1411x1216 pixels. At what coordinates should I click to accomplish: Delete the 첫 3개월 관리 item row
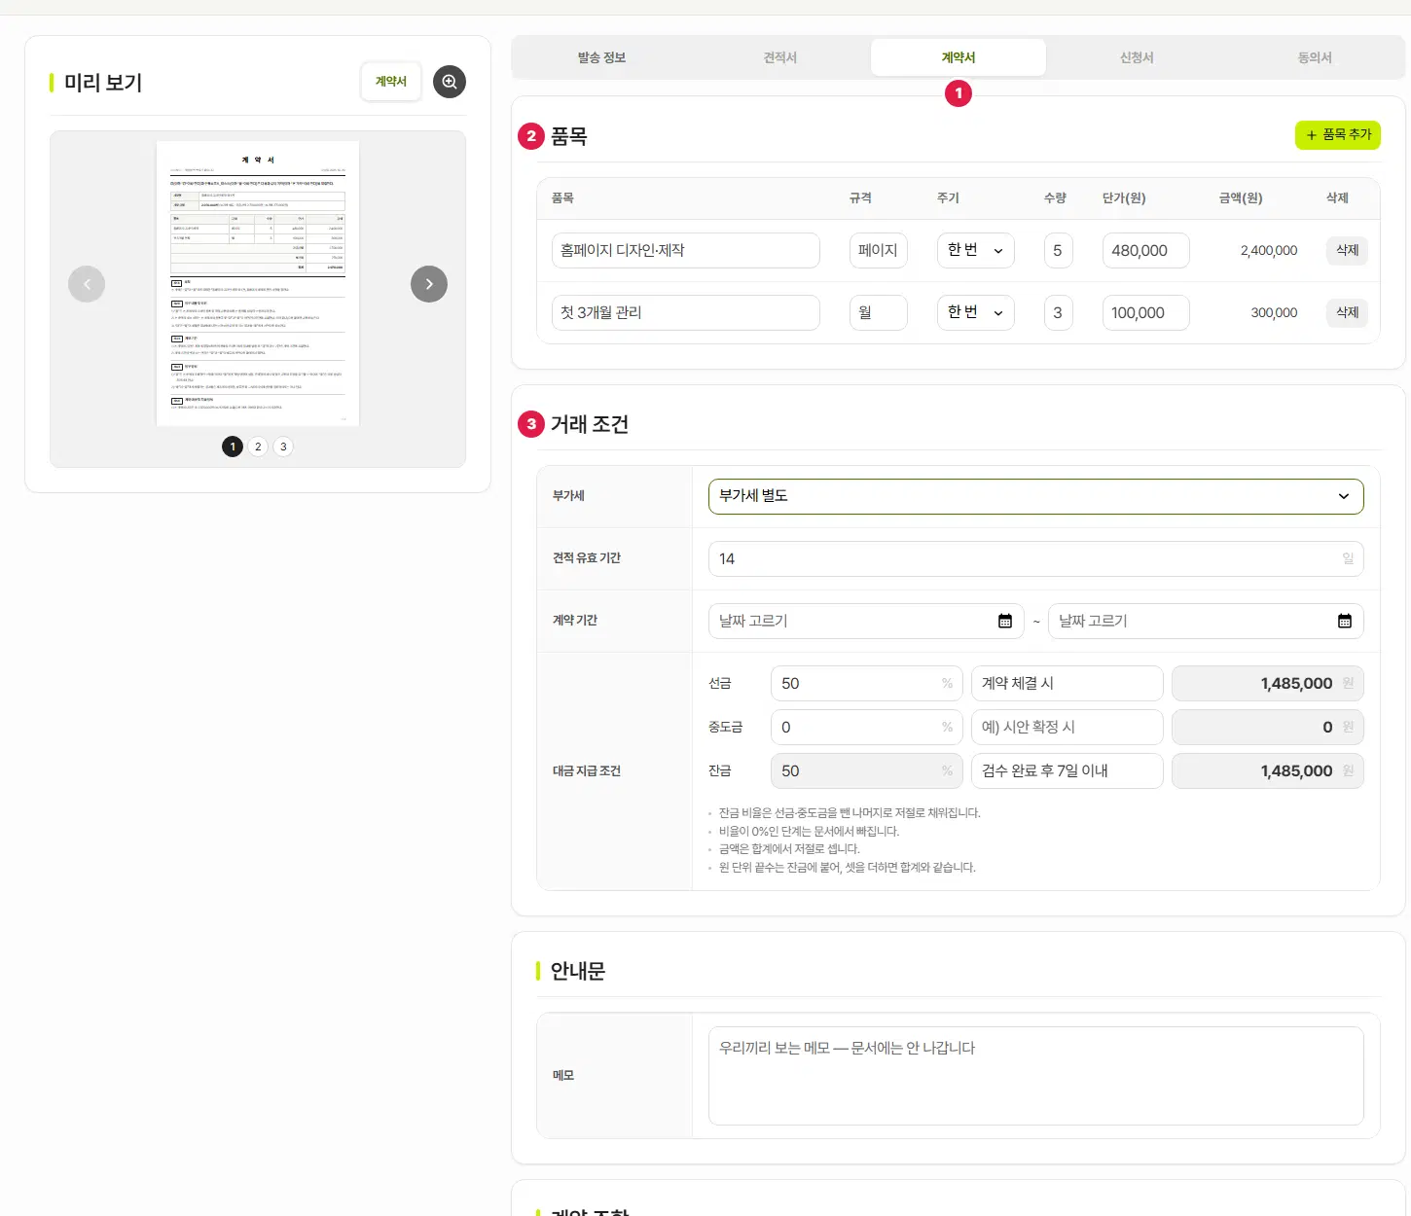1347,312
